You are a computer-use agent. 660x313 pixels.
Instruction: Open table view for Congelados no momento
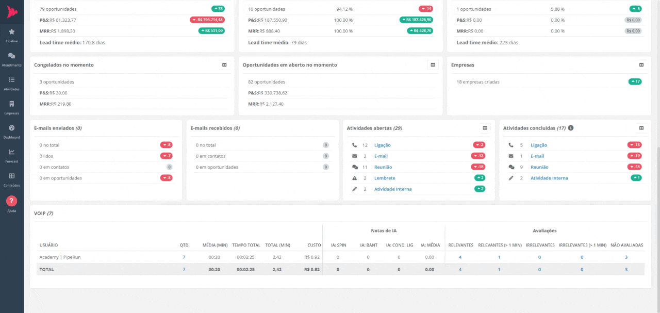click(224, 65)
